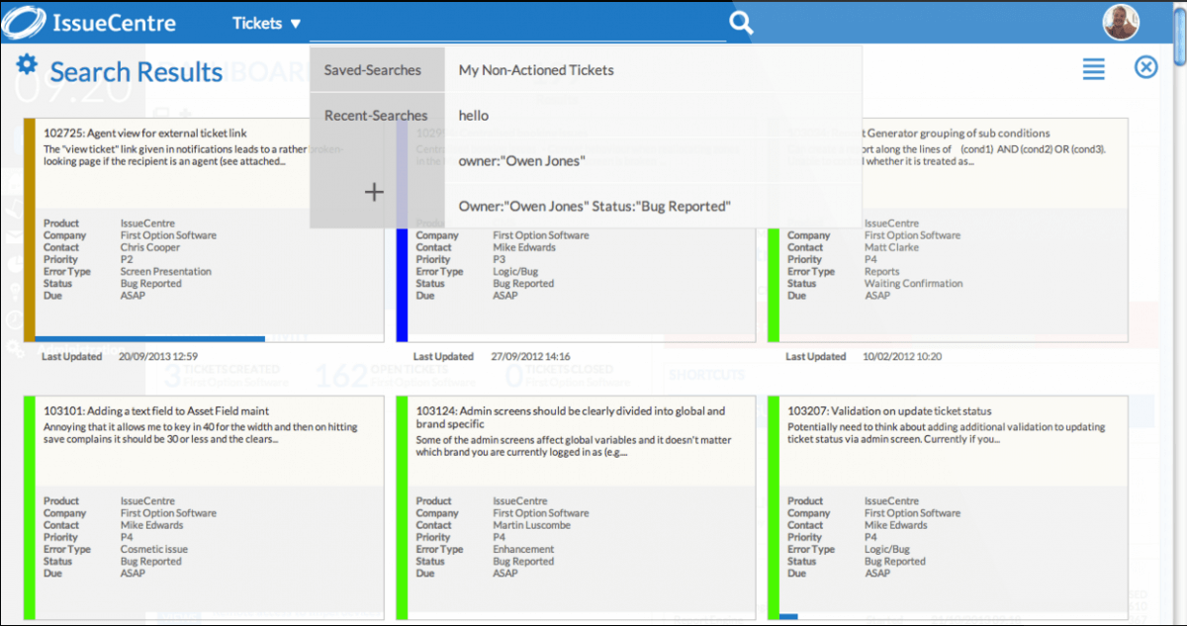Click the Search Results heading
Screen dimensions: 1187x626
pyautogui.click(x=137, y=72)
